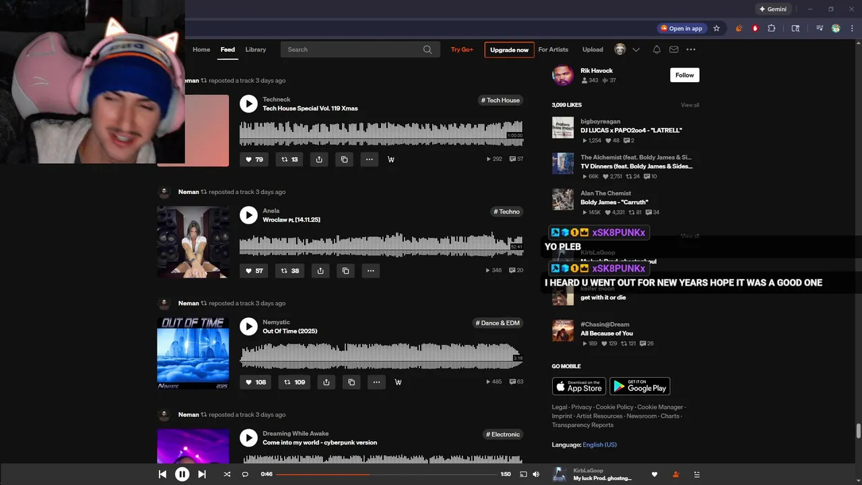Toggle shuffle in the player bar
This screenshot has height=485, width=862.
pos(227,474)
